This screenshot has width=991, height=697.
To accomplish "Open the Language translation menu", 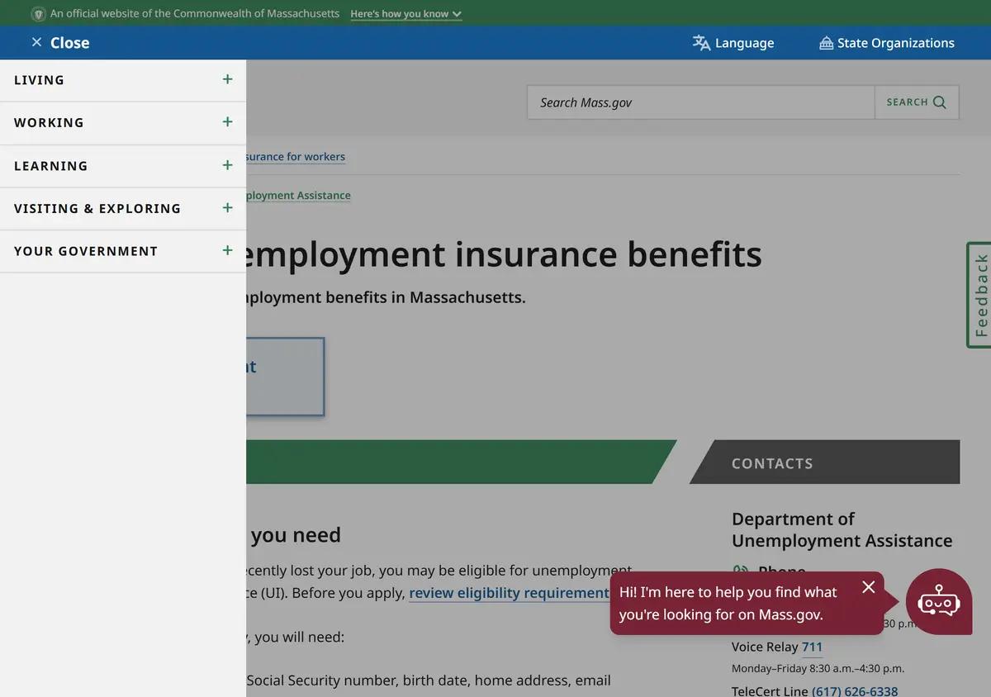I will coord(733,43).
